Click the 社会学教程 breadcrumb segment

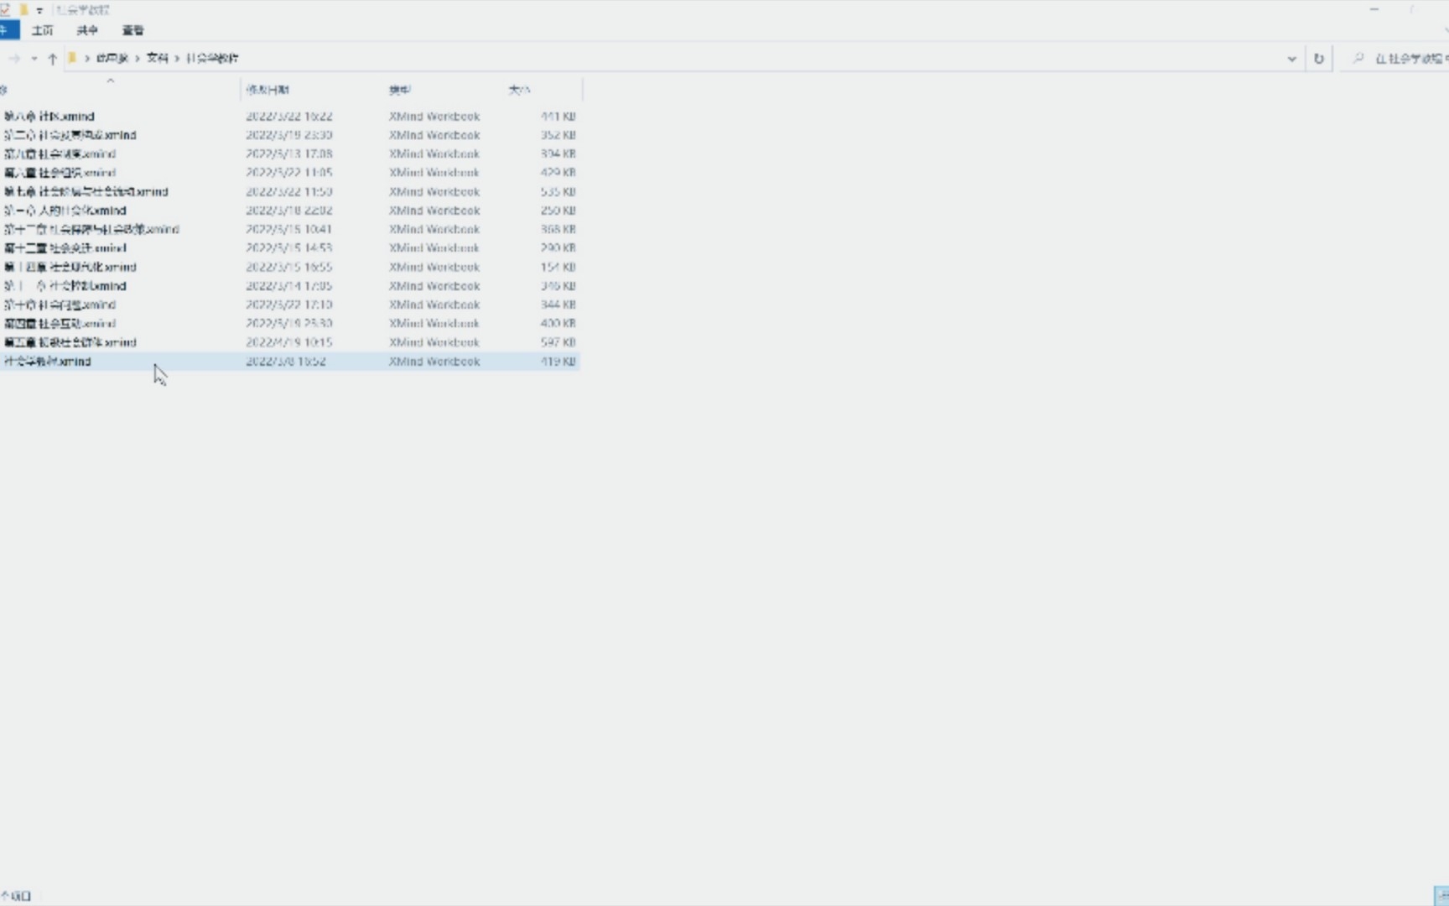[x=211, y=58]
